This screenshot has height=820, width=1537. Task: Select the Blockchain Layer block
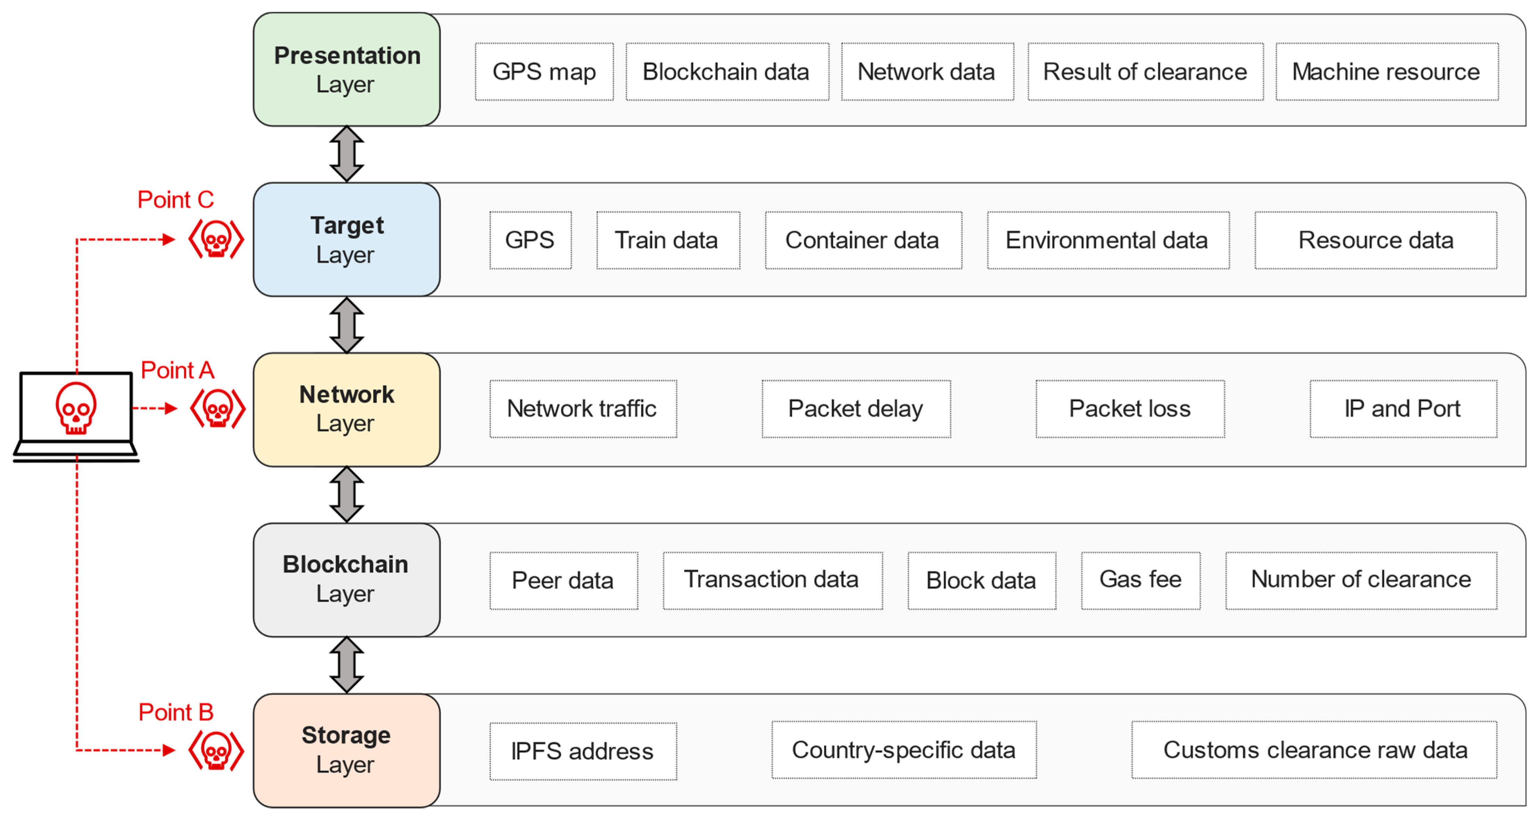(347, 580)
